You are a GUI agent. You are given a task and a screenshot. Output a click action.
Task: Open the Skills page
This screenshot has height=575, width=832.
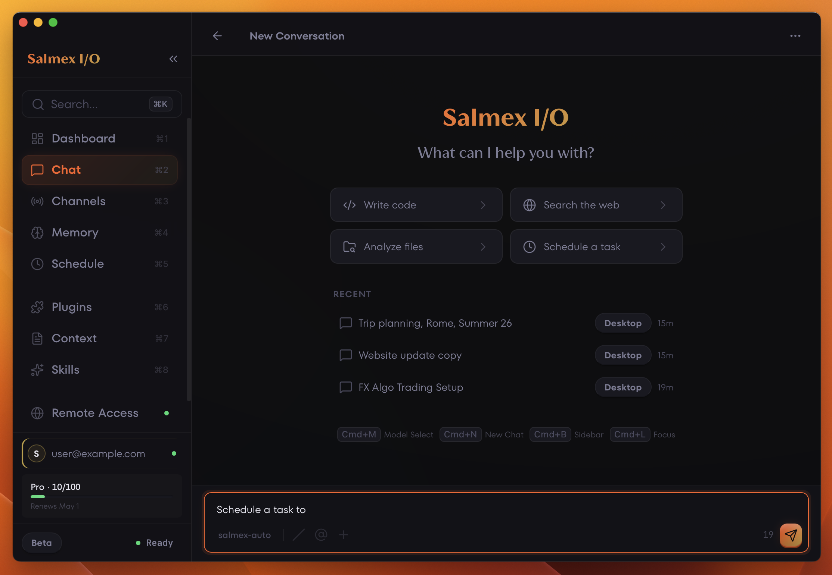click(x=100, y=370)
